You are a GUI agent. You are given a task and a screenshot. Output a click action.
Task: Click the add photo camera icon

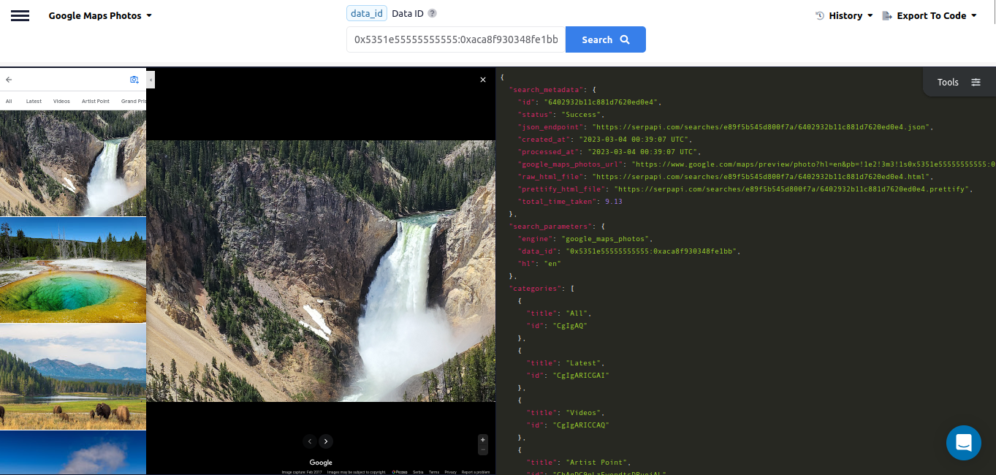point(134,80)
